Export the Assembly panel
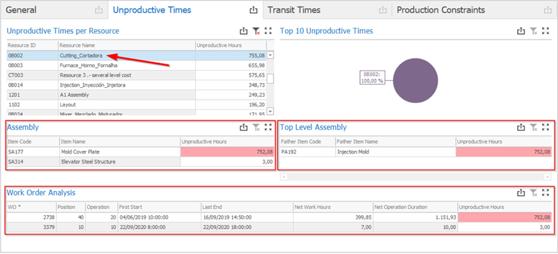The height and width of the screenshot is (254, 558). pyautogui.click(x=244, y=127)
